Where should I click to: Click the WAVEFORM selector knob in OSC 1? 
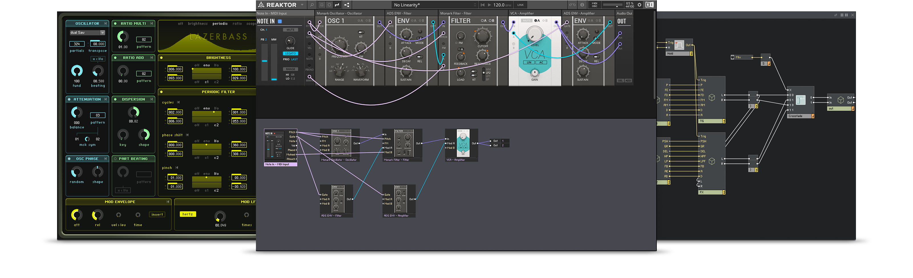coord(361,72)
